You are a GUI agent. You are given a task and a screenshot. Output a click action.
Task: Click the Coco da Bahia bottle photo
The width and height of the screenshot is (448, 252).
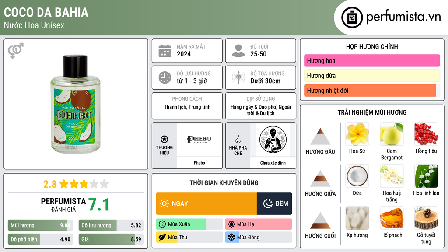coord(75,104)
